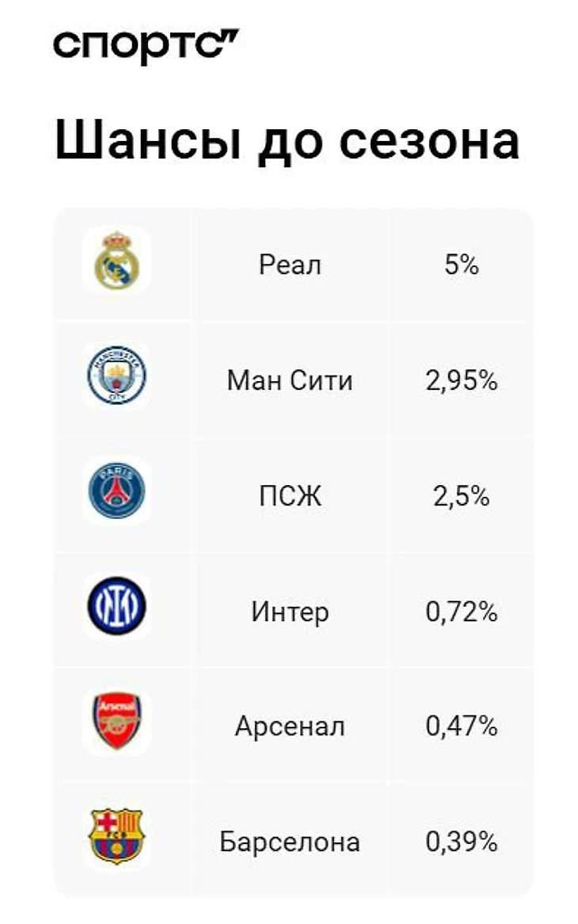
Task: Select the team name 'ПСЖ'
Action: coord(290,497)
